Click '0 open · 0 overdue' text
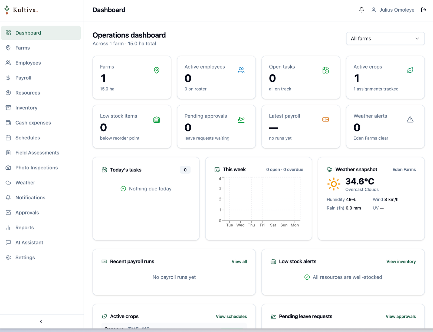 pos(285,170)
